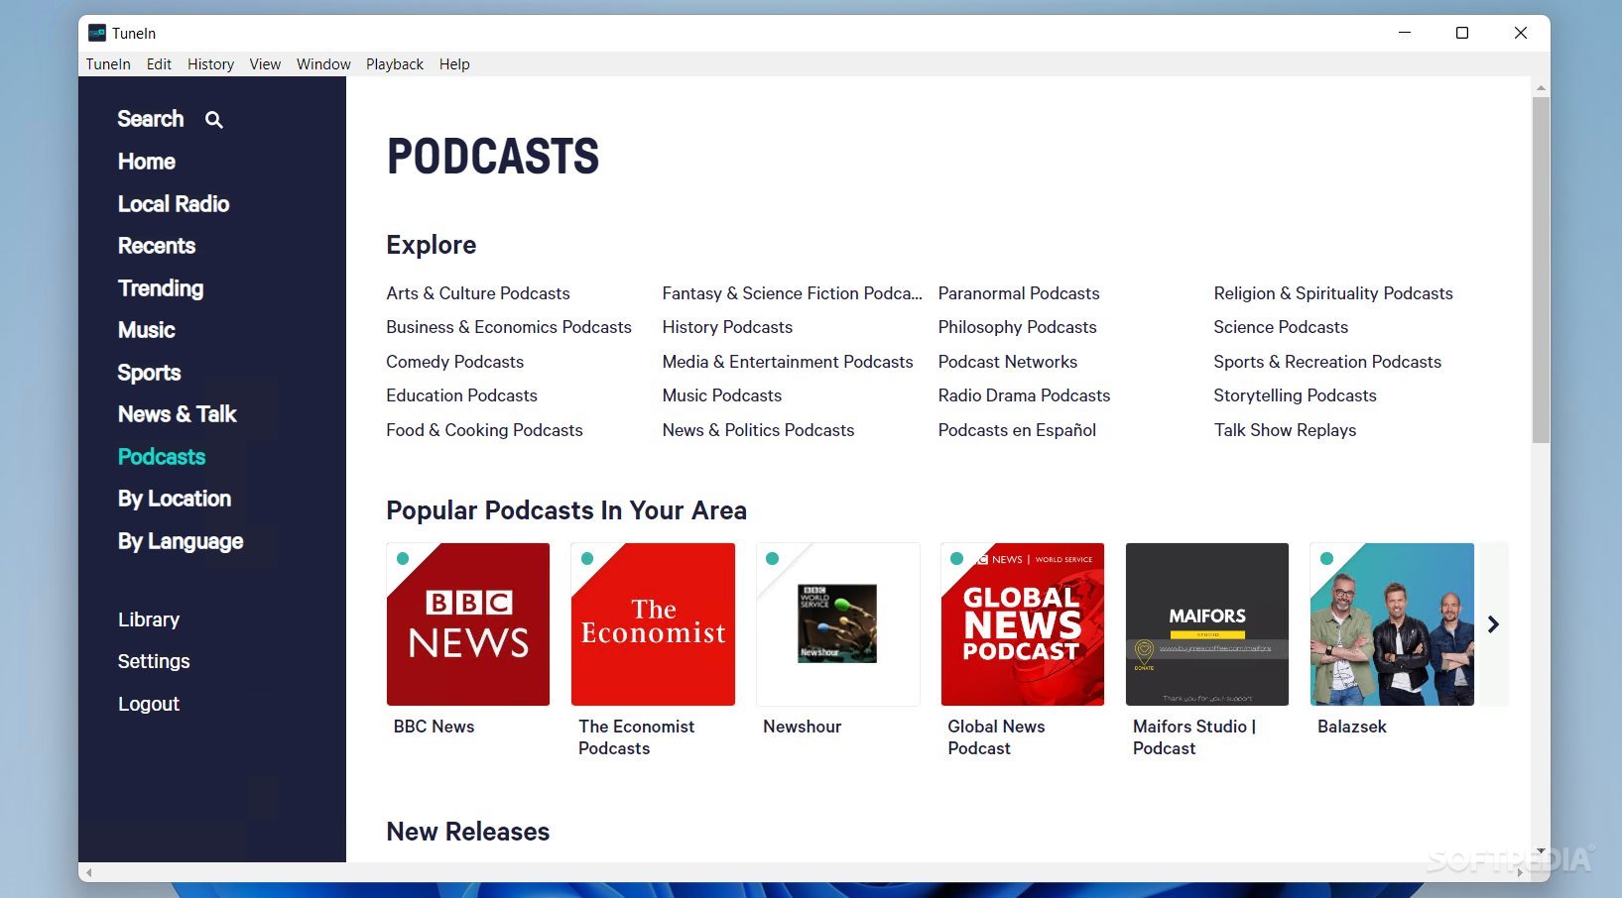Navigate to Home in sidebar
Viewport: 1622px width, 898px height.
(147, 162)
